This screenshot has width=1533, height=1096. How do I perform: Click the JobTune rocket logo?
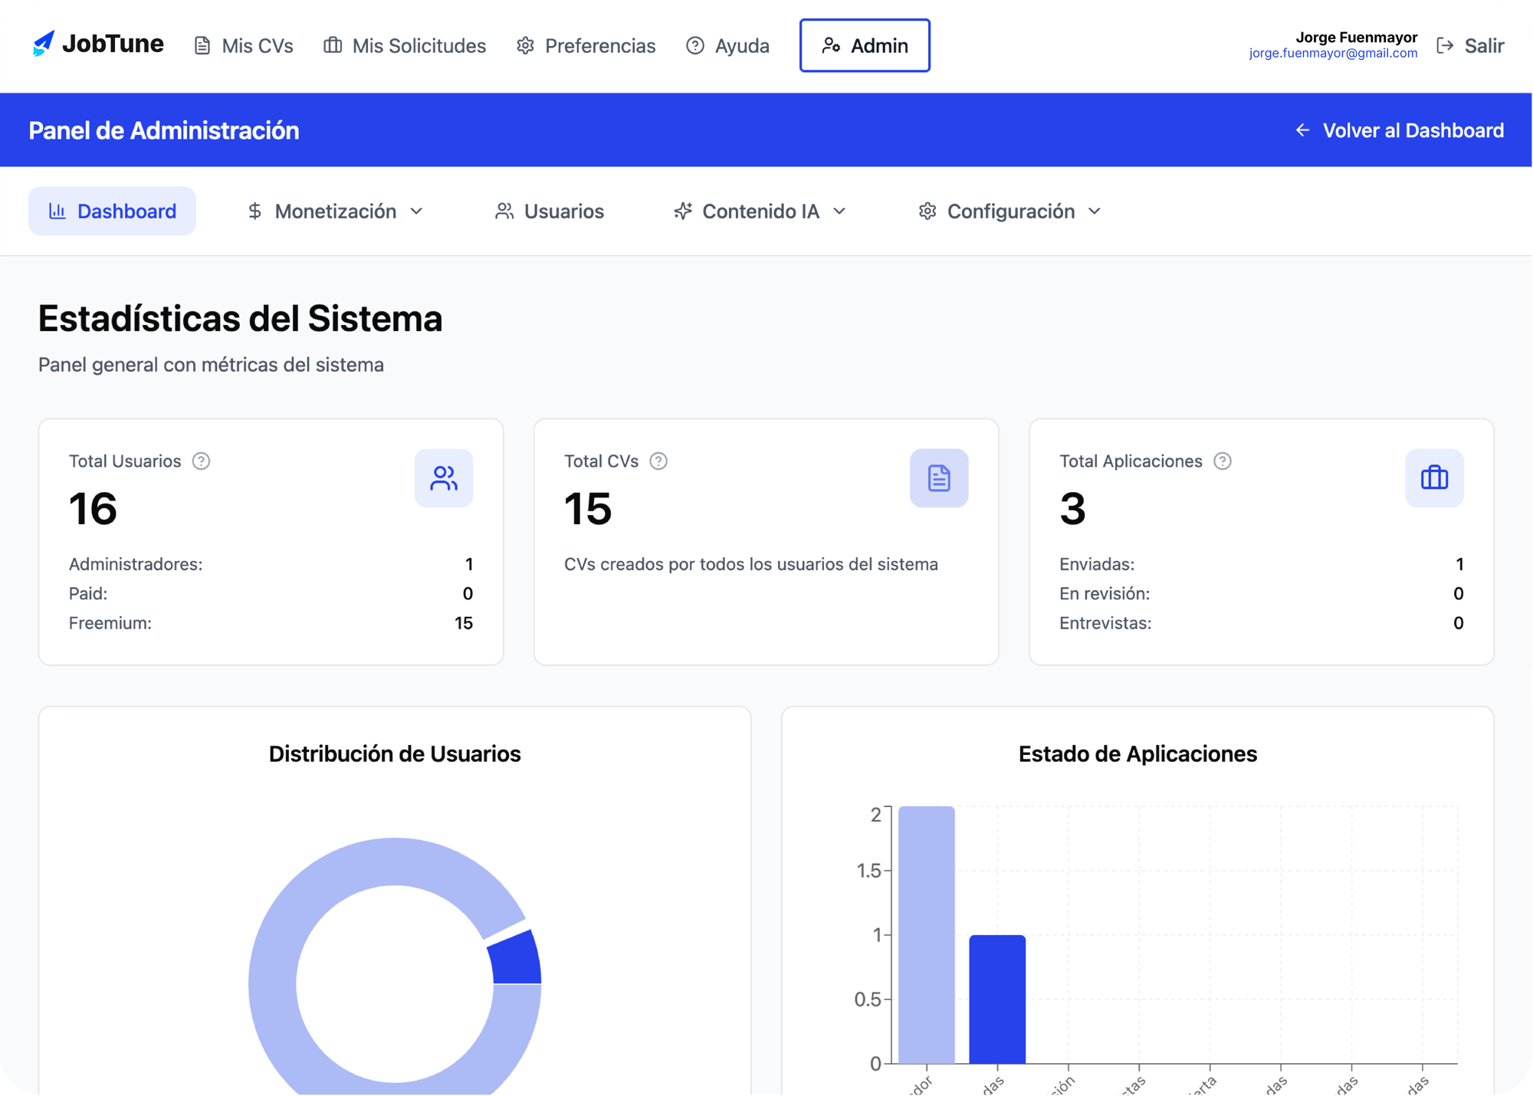coord(44,44)
